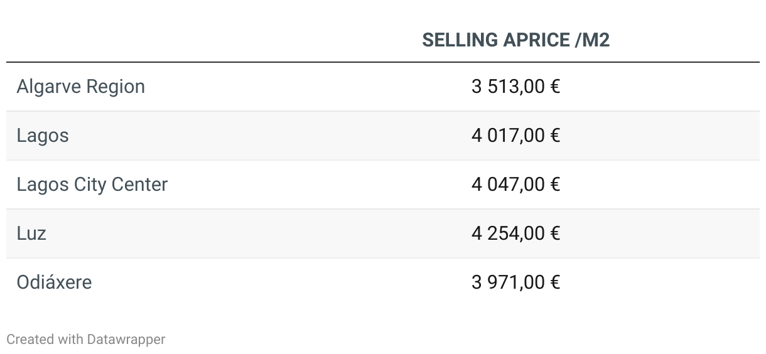Image resolution: width=766 pixels, height=354 pixels.
Task: Click the Lagos row label
Action: click(x=43, y=136)
